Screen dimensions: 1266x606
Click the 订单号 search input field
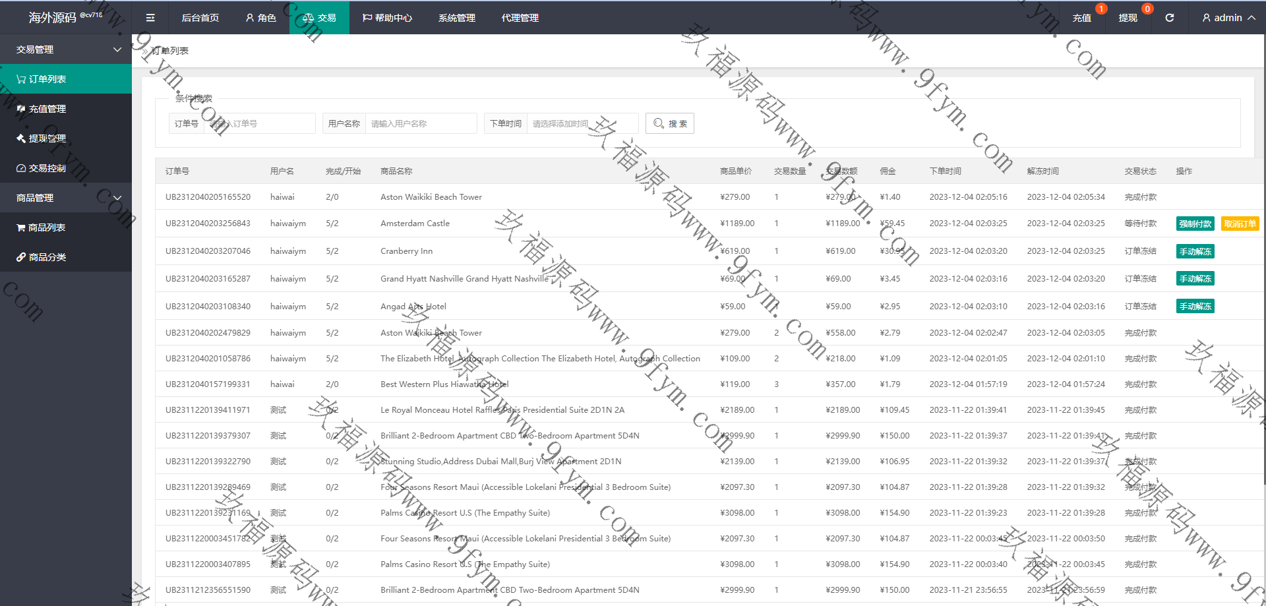click(x=259, y=123)
